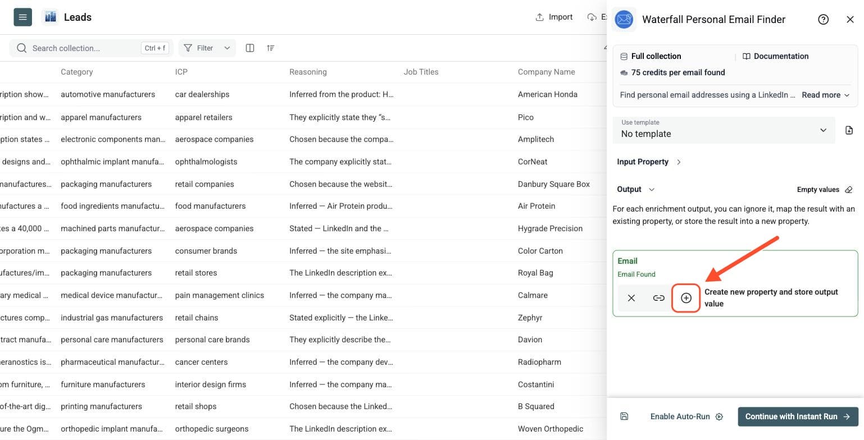Expand the Input Property section

click(x=649, y=162)
